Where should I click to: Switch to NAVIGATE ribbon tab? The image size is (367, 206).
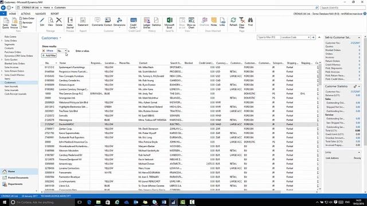[x=41, y=14]
